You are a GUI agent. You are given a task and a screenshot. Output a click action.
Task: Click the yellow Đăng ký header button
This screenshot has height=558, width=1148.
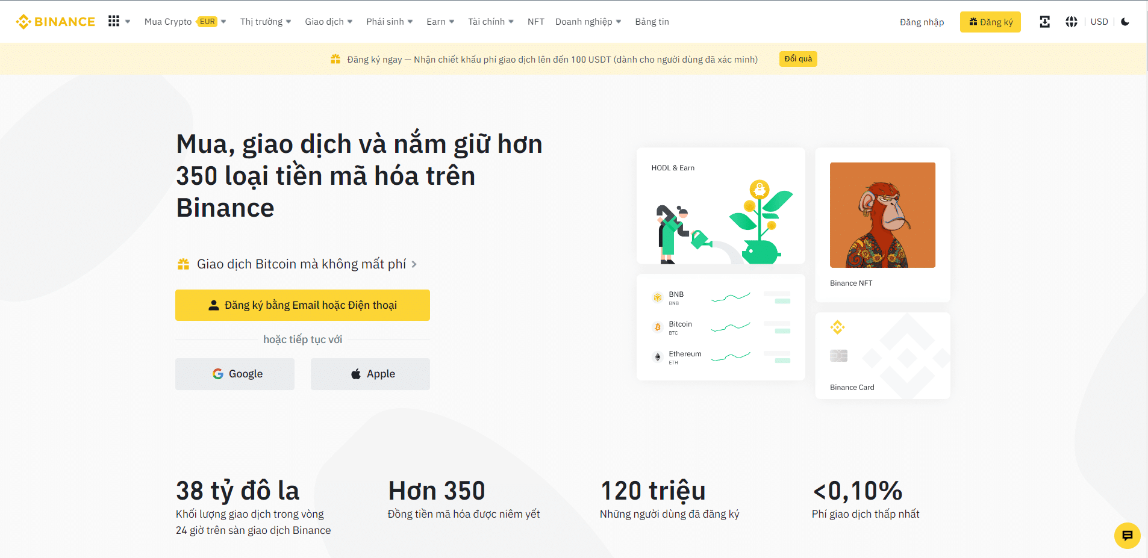pos(990,22)
